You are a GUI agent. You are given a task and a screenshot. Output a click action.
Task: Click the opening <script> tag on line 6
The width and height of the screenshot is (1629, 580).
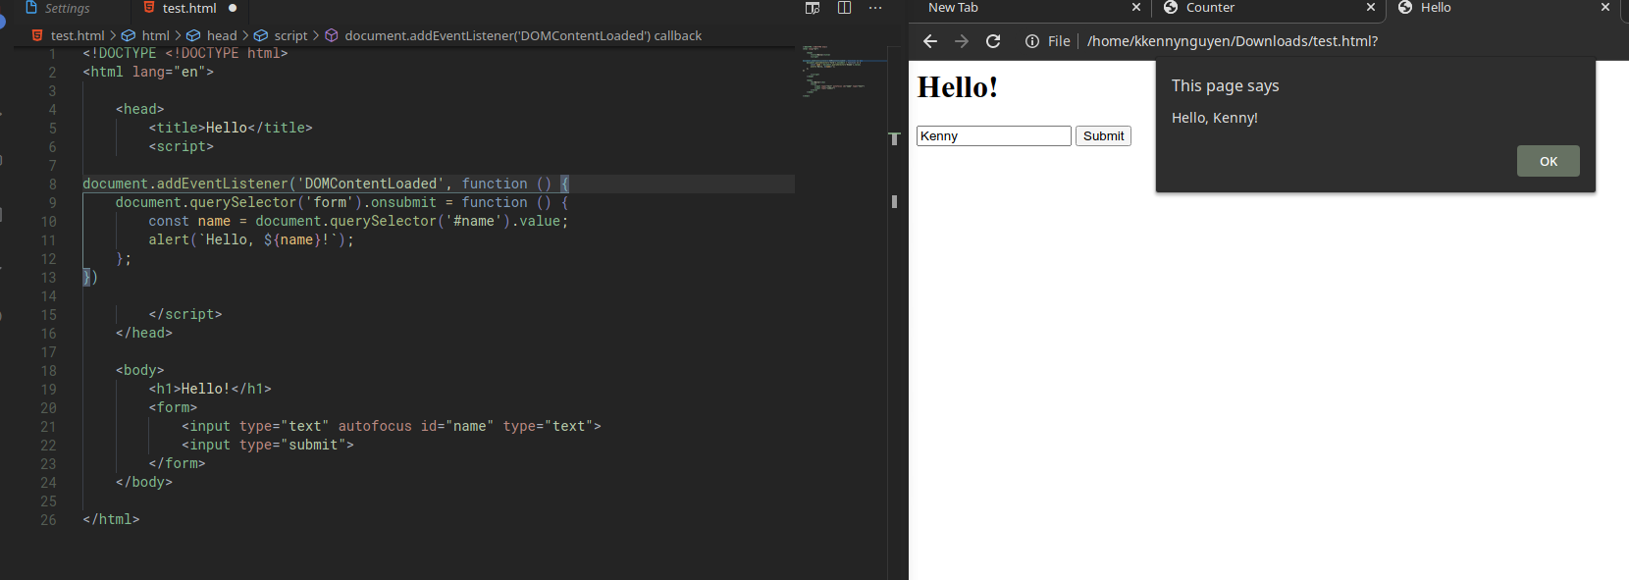182,147
